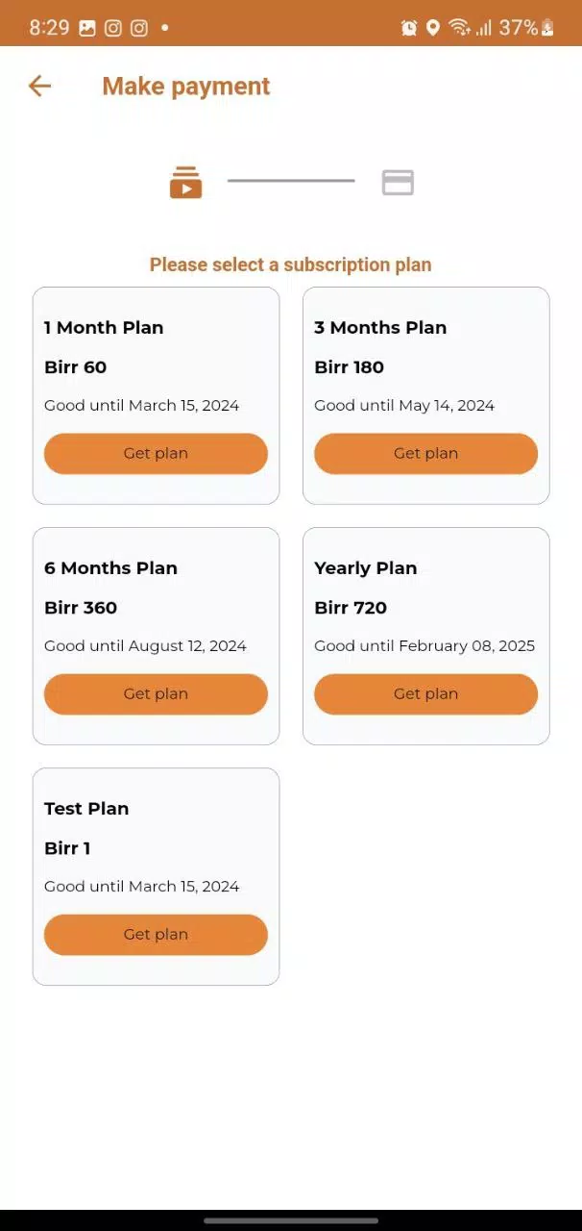The image size is (582, 1231).
Task: Get the Yearly Plan
Action: coord(425,693)
